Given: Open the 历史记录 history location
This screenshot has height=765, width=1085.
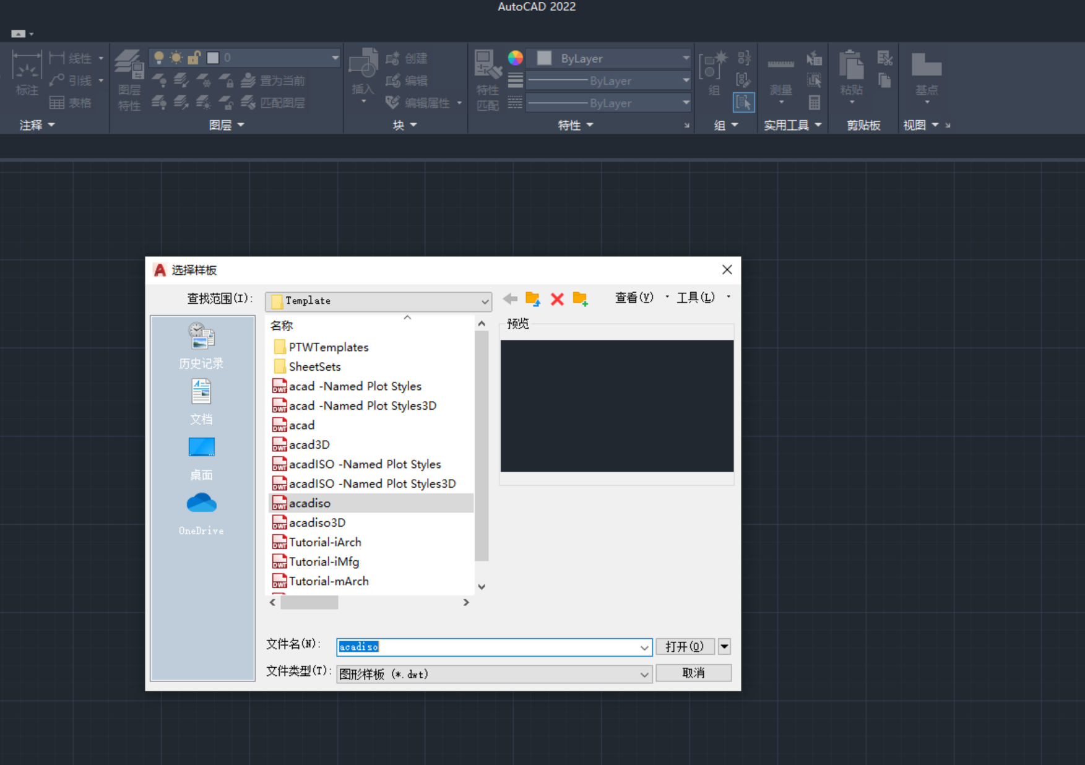Looking at the screenshot, I should pyautogui.click(x=201, y=346).
